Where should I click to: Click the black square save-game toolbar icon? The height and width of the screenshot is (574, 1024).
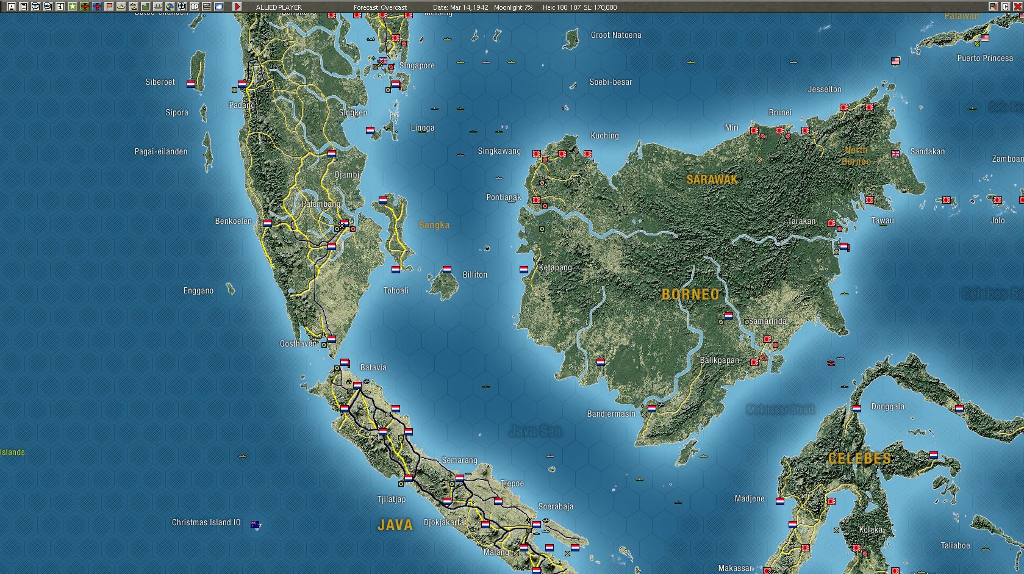11,7
